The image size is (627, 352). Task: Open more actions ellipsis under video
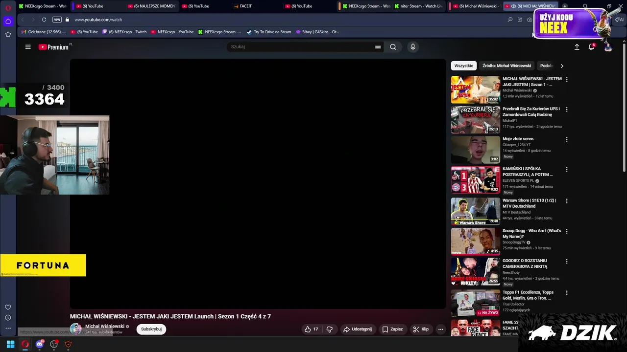pos(440,329)
